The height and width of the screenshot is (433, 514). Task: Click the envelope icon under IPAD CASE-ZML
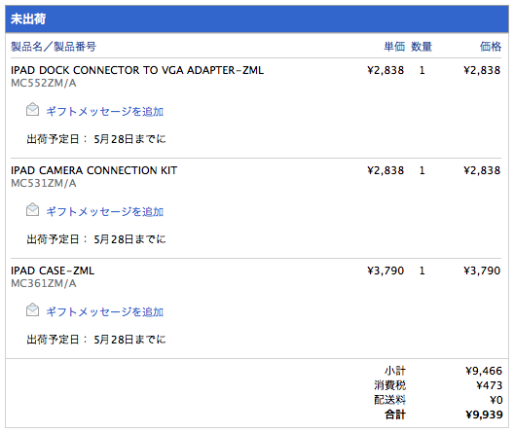[32, 310]
